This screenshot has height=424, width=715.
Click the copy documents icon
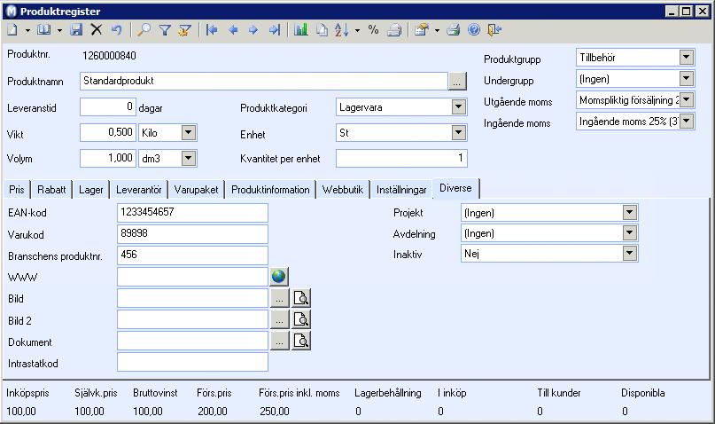pos(322,30)
